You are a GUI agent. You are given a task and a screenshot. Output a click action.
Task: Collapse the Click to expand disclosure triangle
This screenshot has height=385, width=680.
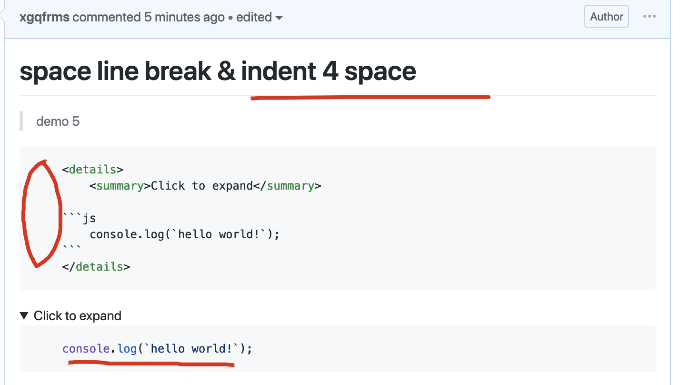[24, 315]
